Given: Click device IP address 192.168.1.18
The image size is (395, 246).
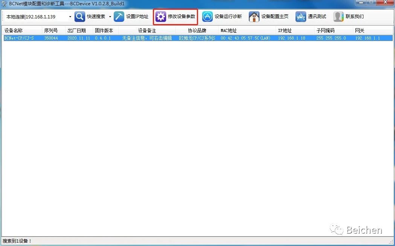Looking at the screenshot, I should pyautogui.click(x=292, y=38).
